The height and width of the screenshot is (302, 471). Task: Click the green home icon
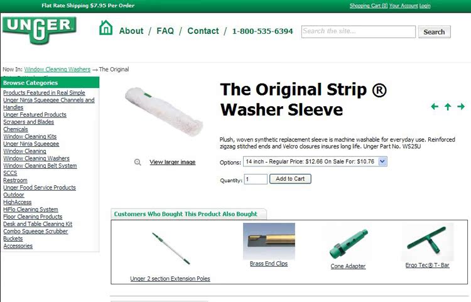click(106, 28)
